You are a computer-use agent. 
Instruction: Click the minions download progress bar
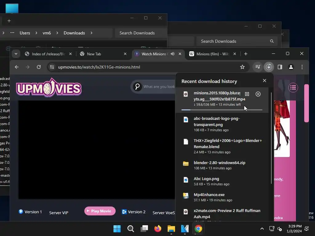click(222, 110)
